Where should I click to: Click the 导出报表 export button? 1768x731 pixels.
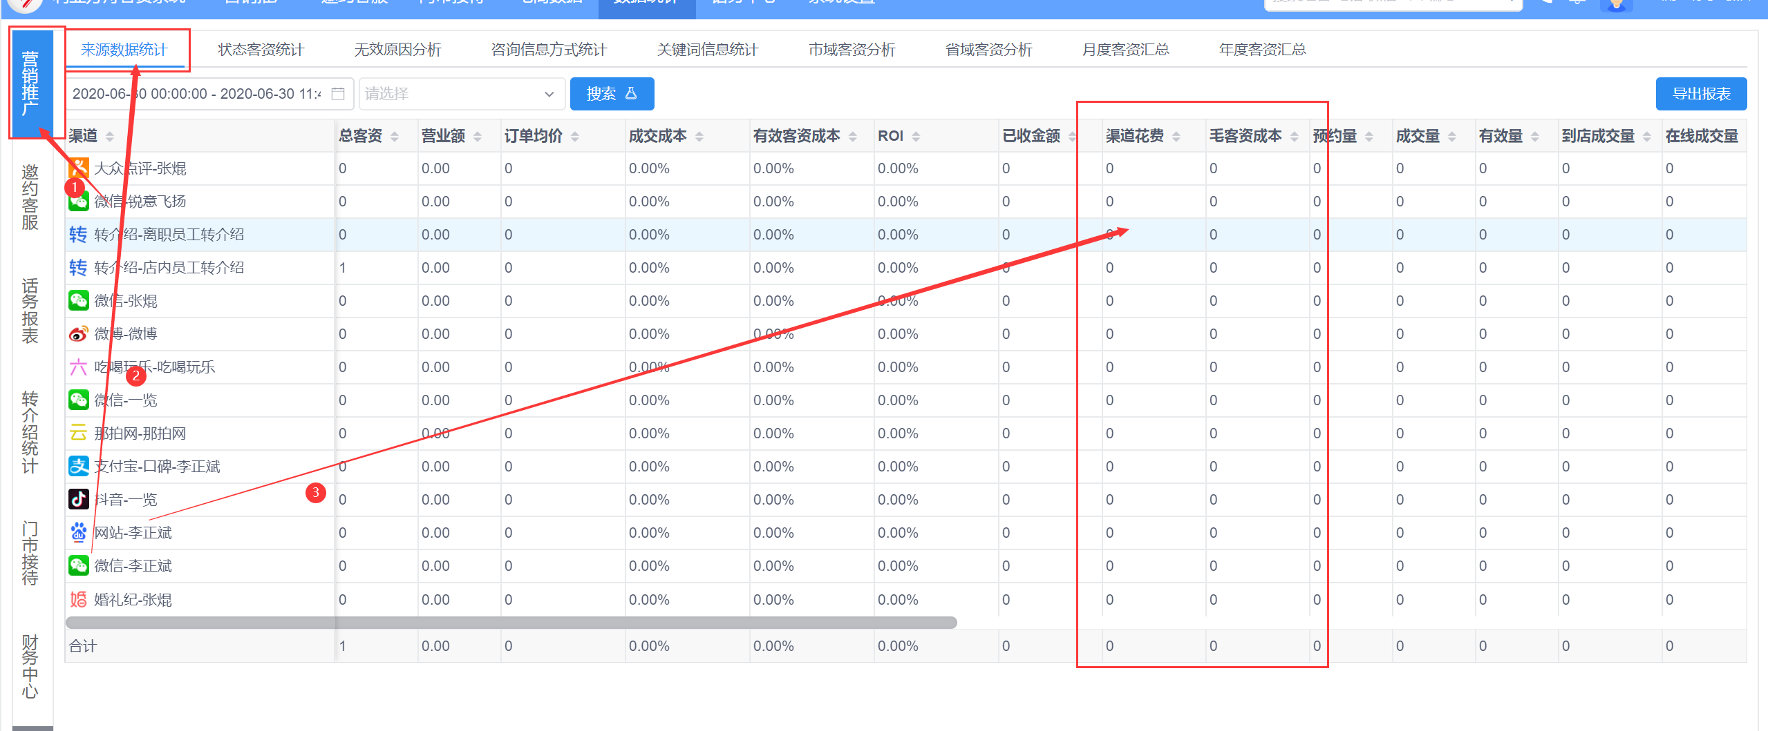click(x=1700, y=94)
